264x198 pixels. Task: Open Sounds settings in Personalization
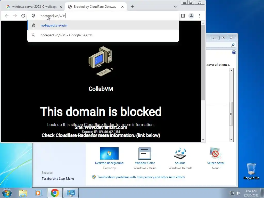(180, 159)
